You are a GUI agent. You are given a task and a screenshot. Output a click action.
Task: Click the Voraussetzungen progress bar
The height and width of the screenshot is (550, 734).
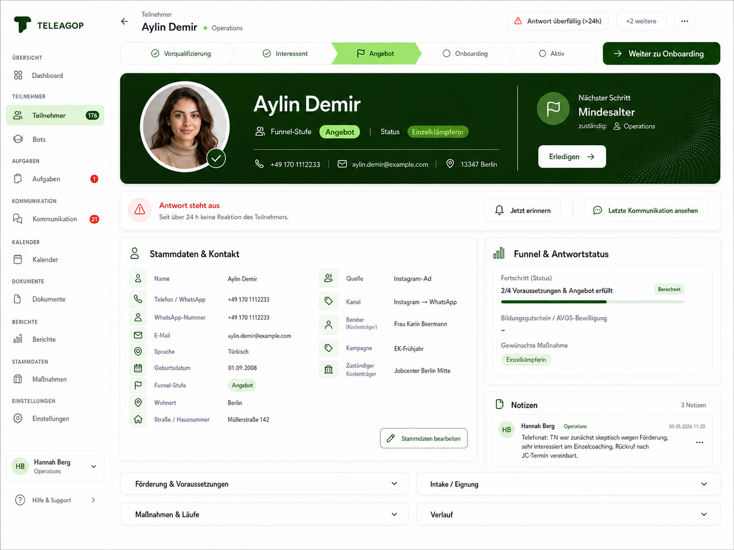pyautogui.click(x=592, y=302)
